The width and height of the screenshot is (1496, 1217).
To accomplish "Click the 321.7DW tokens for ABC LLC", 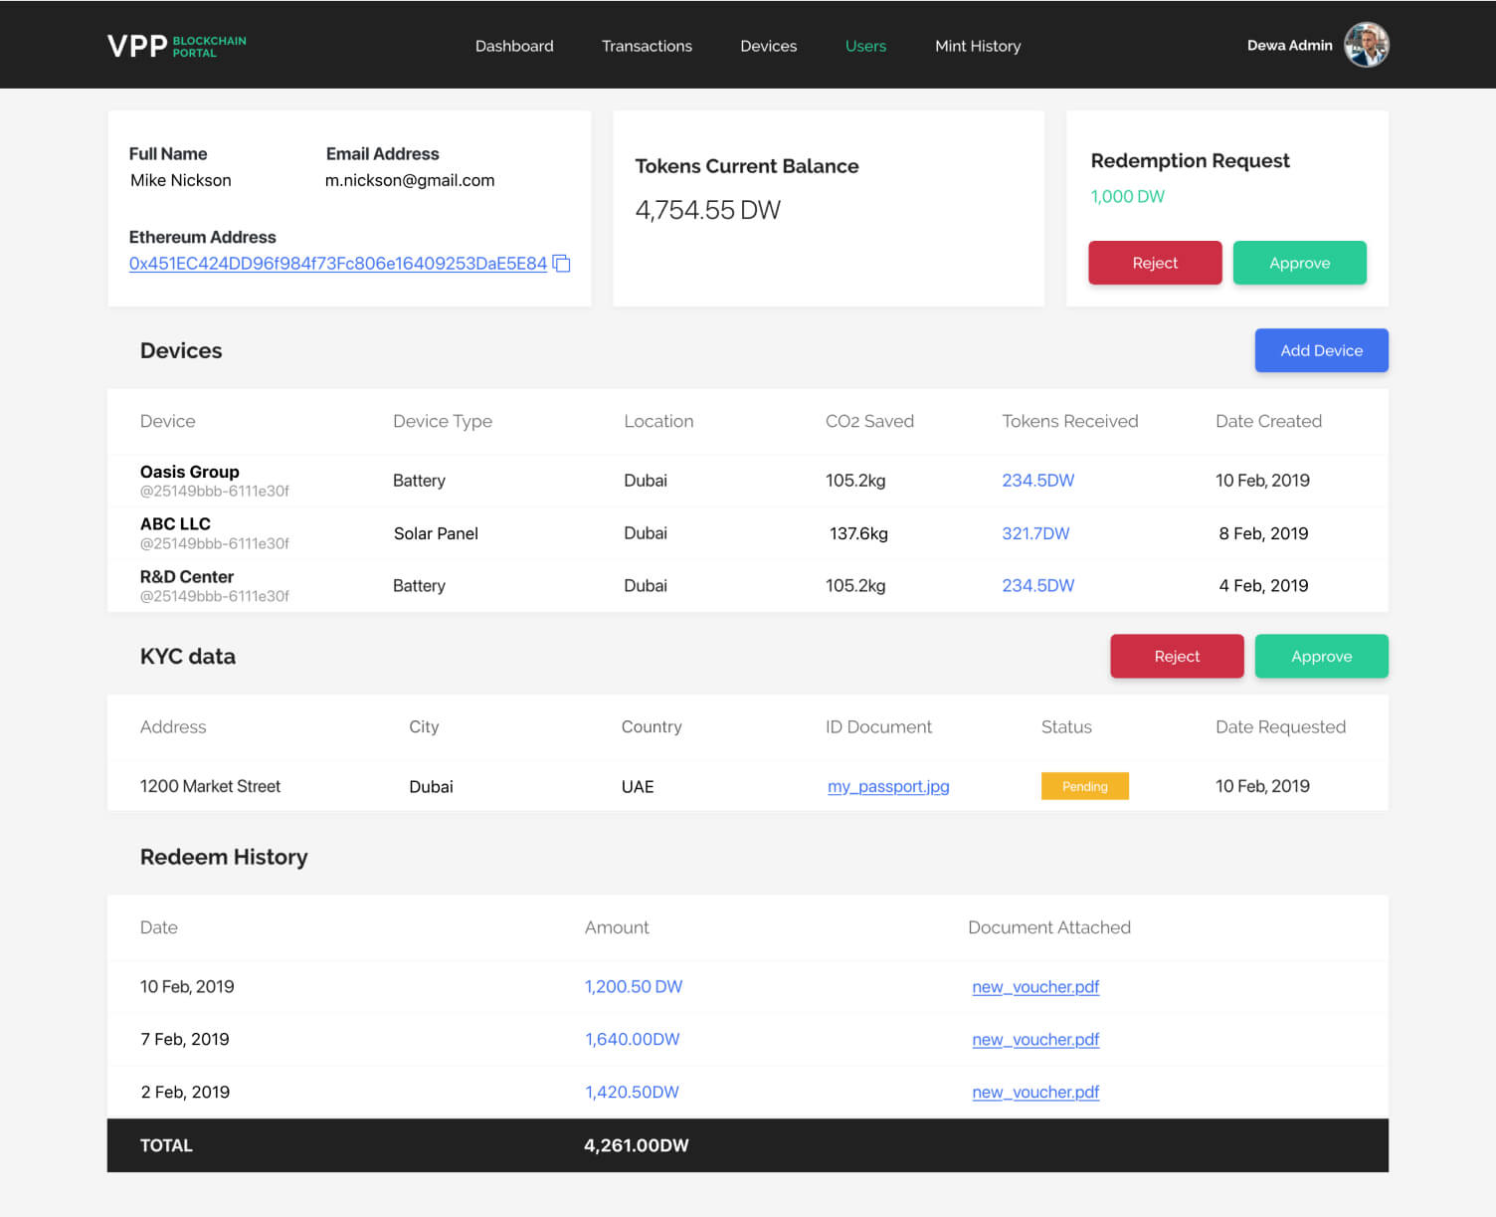I will point(1035,533).
